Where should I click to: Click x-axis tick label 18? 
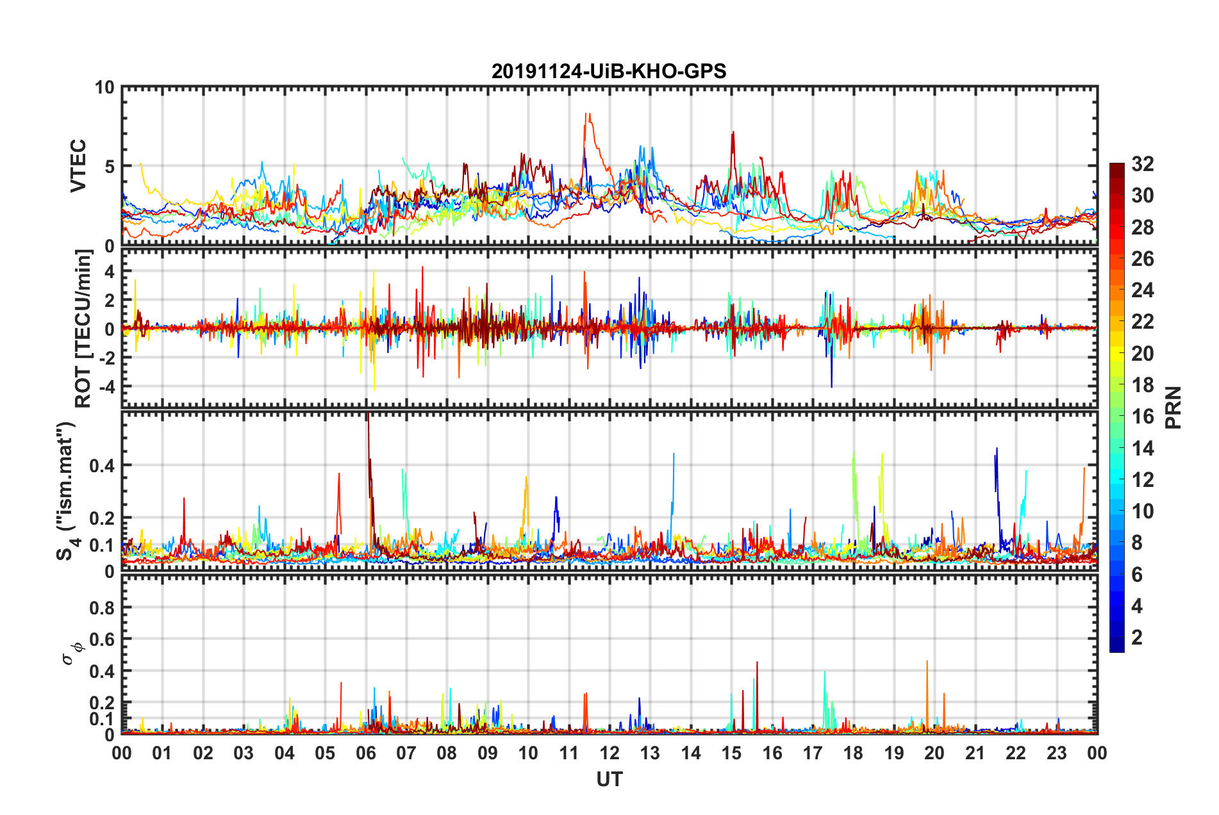[x=854, y=753]
